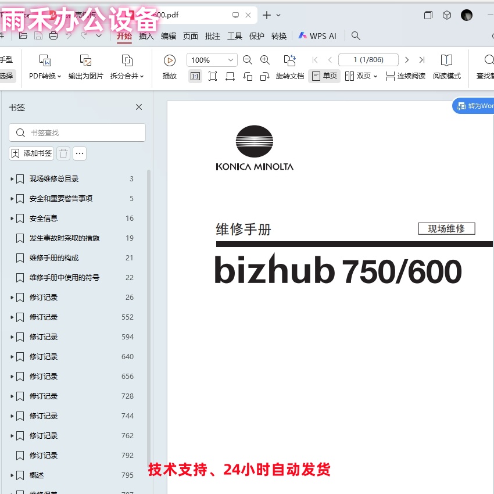Close the 书签 bookmarks panel
The height and width of the screenshot is (494, 494).
point(139,107)
